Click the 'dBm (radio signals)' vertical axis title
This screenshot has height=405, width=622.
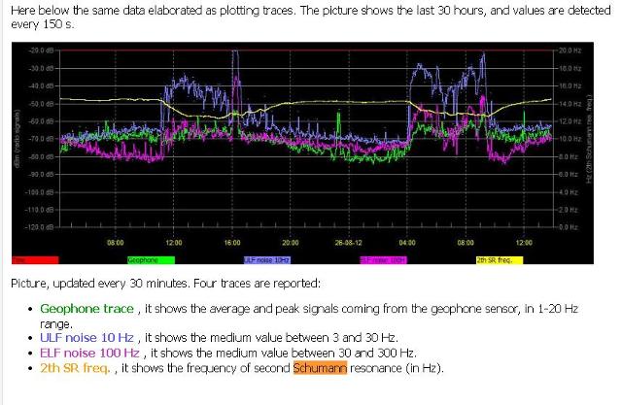17,139
